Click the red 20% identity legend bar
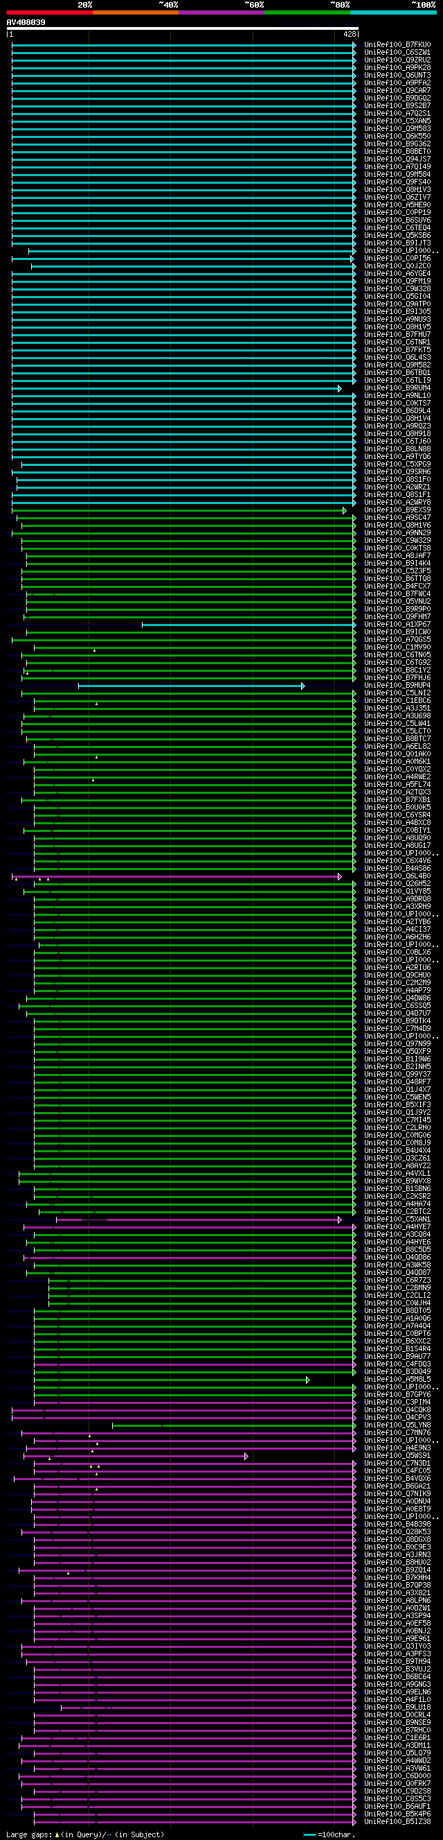 click(49, 12)
